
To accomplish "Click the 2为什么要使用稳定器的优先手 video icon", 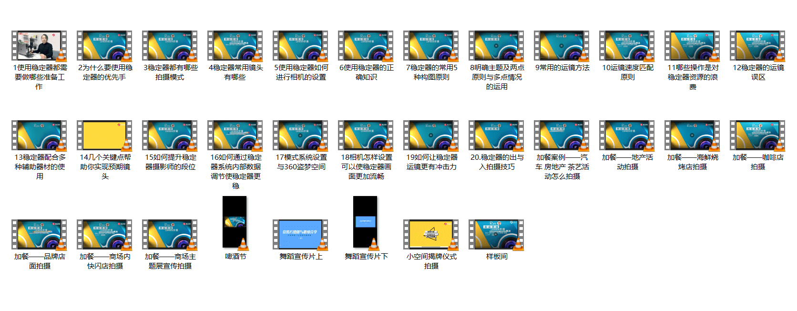I will click(x=104, y=46).
